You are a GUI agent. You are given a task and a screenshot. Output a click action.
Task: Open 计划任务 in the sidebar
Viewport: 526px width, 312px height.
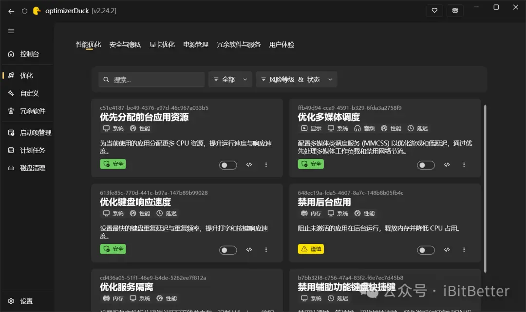point(27,150)
